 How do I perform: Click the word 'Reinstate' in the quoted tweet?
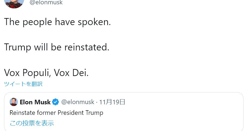point(22,113)
